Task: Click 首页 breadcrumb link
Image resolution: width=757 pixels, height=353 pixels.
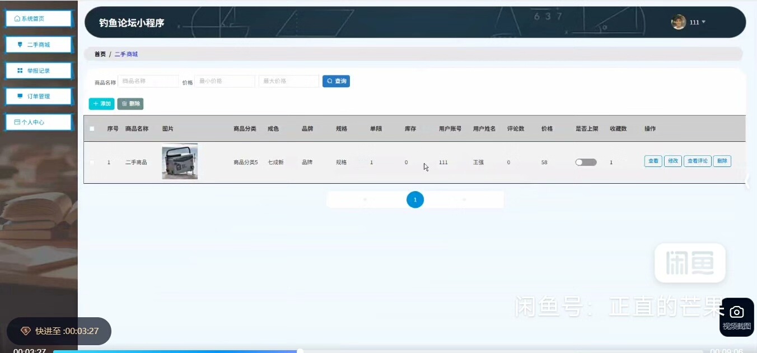Action: click(x=100, y=54)
